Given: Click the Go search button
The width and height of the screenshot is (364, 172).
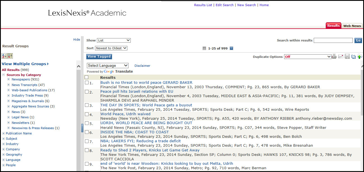Looking at the screenshot, I should 358,41.
